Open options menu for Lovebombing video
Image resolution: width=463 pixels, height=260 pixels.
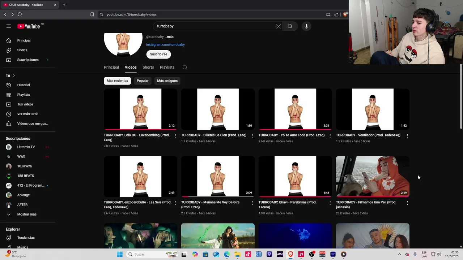(175, 136)
